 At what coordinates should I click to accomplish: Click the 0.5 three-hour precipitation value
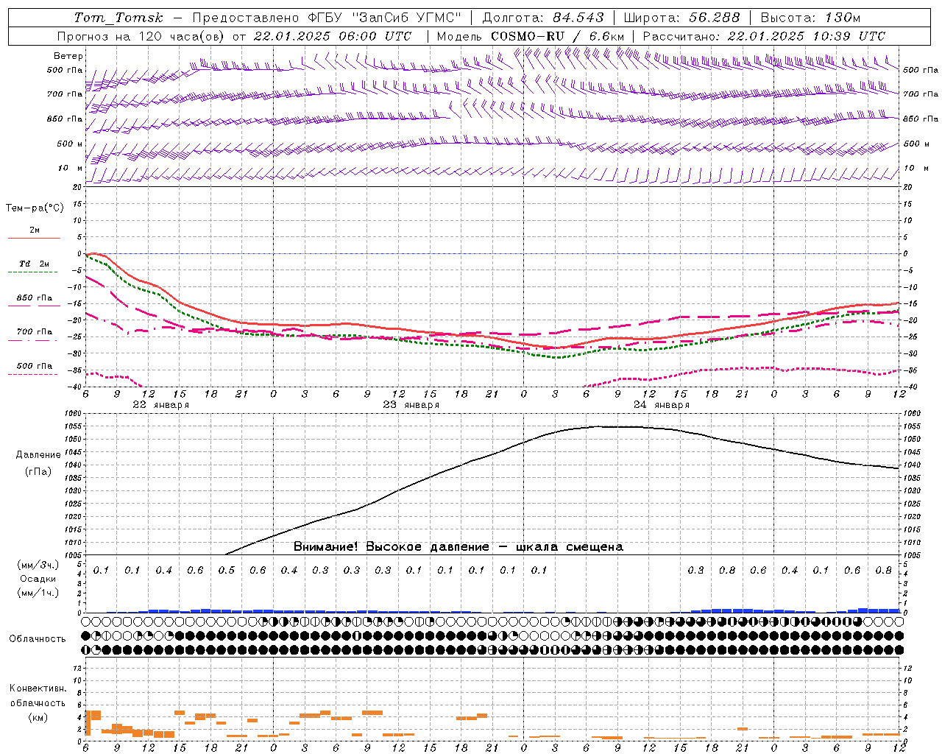(227, 571)
